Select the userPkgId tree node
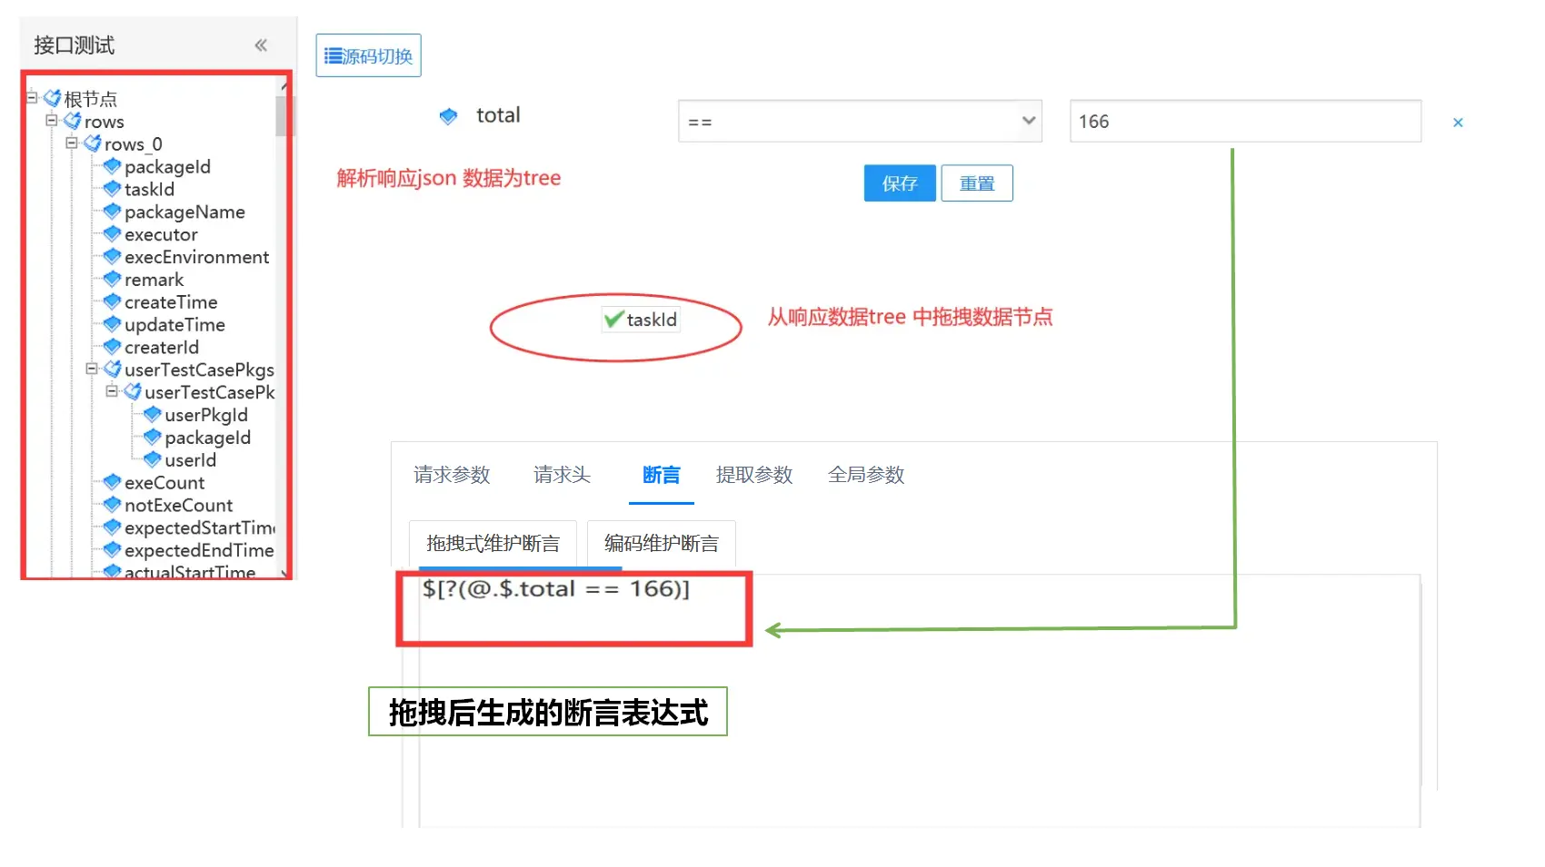 tap(206, 415)
